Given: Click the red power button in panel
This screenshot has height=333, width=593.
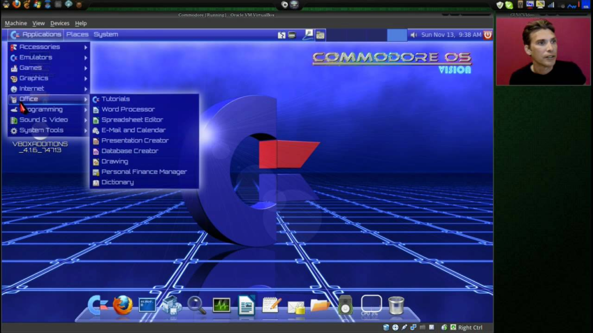Looking at the screenshot, I should [x=488, y=35].
